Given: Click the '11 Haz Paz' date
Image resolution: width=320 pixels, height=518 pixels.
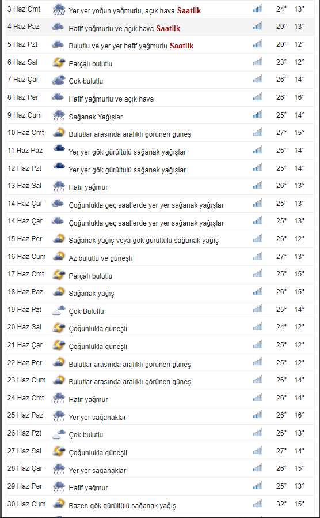Looking at the screenshot, I should (25, 151).
